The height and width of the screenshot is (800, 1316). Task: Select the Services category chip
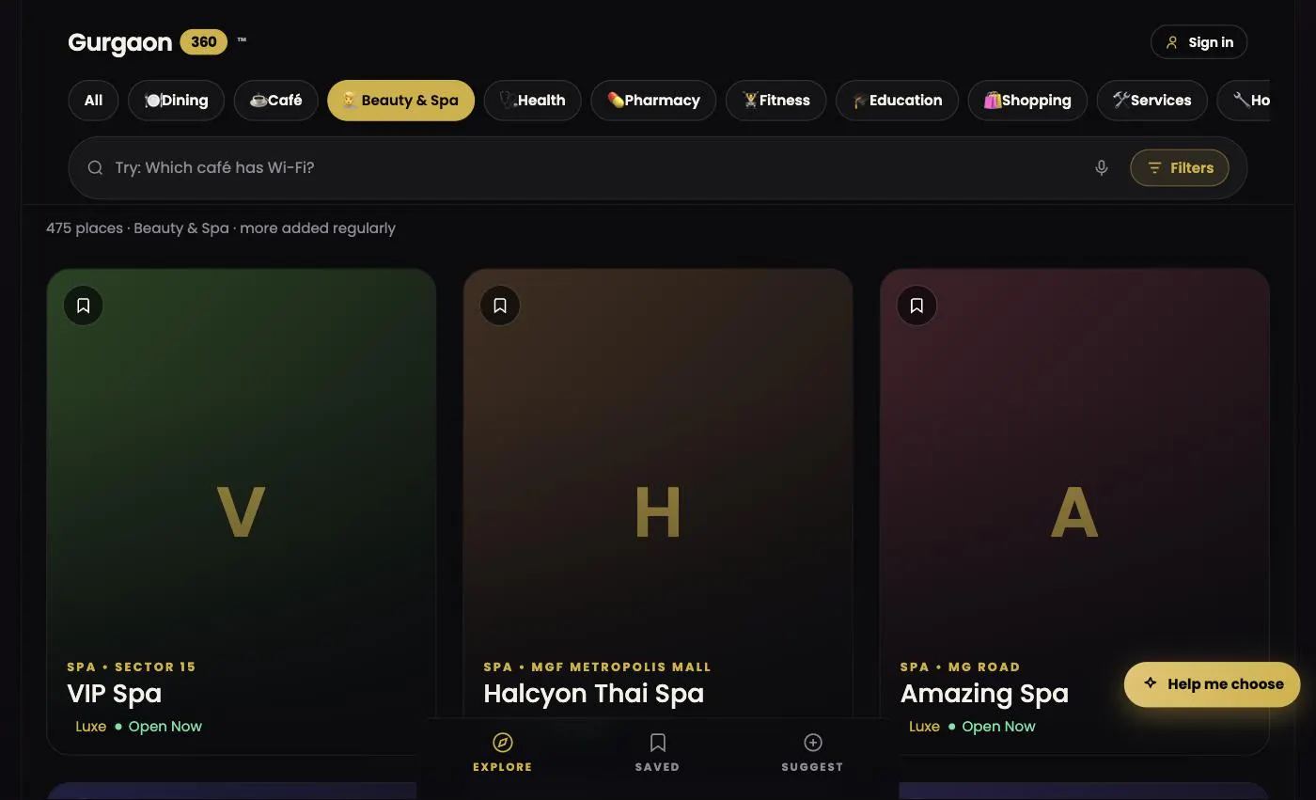pyautogui.click(x=1151, y=101)
